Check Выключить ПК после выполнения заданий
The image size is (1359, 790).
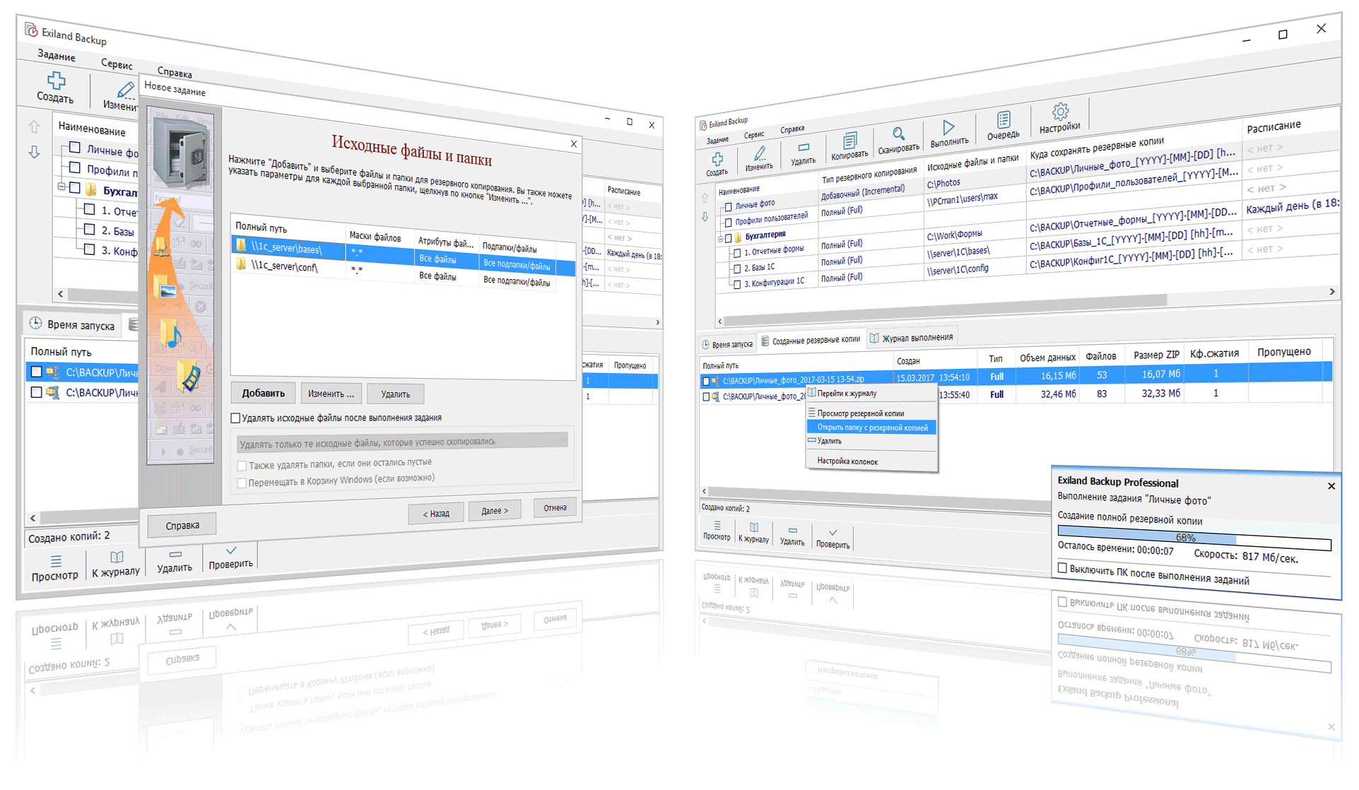1062,567
